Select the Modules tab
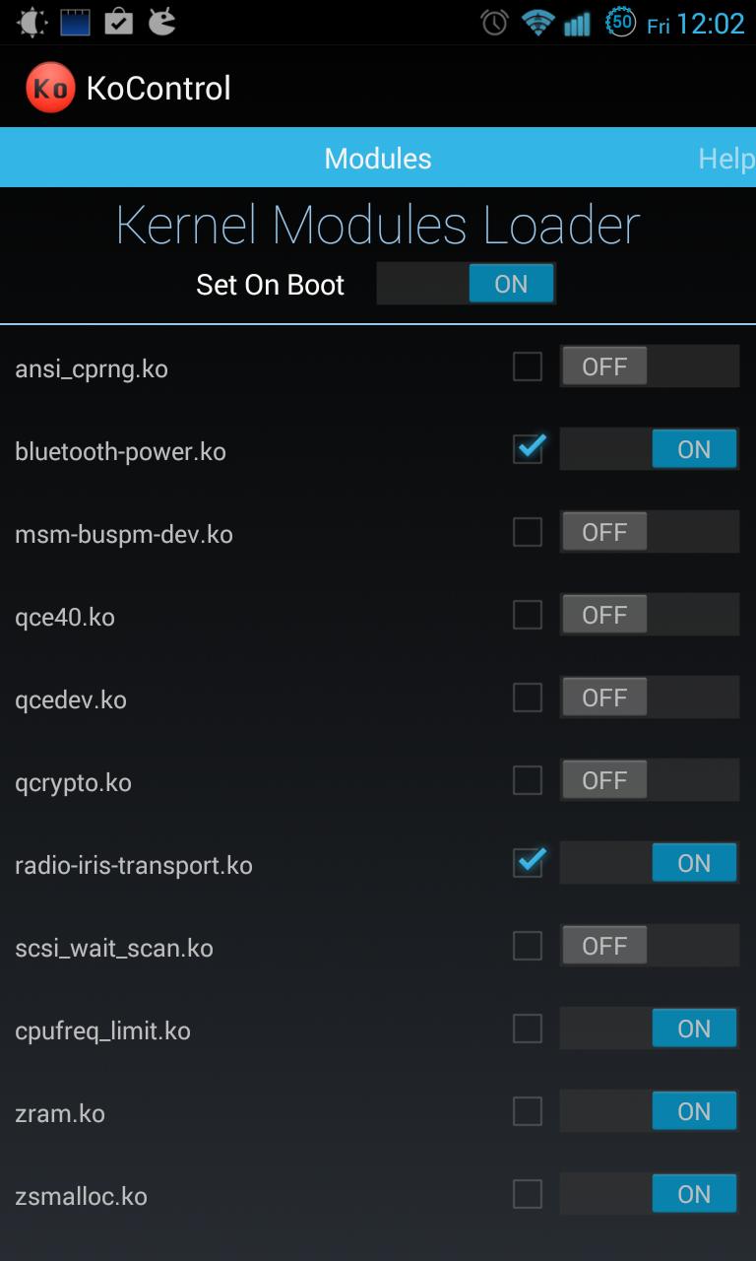This screenshot has width=756, height=1261. (x=378, y=158)
